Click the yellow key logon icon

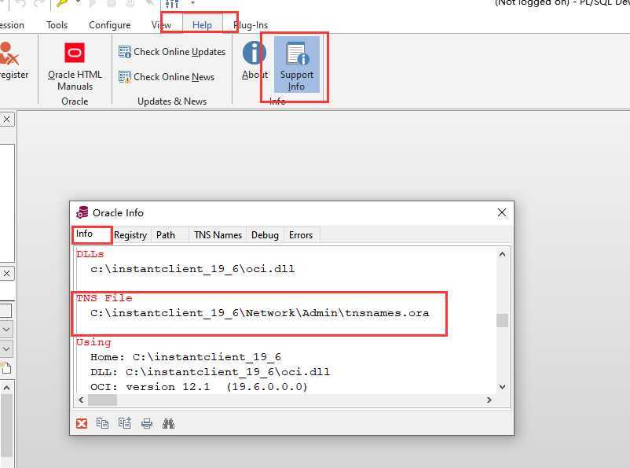click(63, 4)
